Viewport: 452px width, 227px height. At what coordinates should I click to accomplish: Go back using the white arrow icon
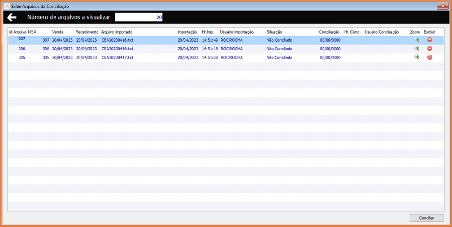[x=12, y=17]
